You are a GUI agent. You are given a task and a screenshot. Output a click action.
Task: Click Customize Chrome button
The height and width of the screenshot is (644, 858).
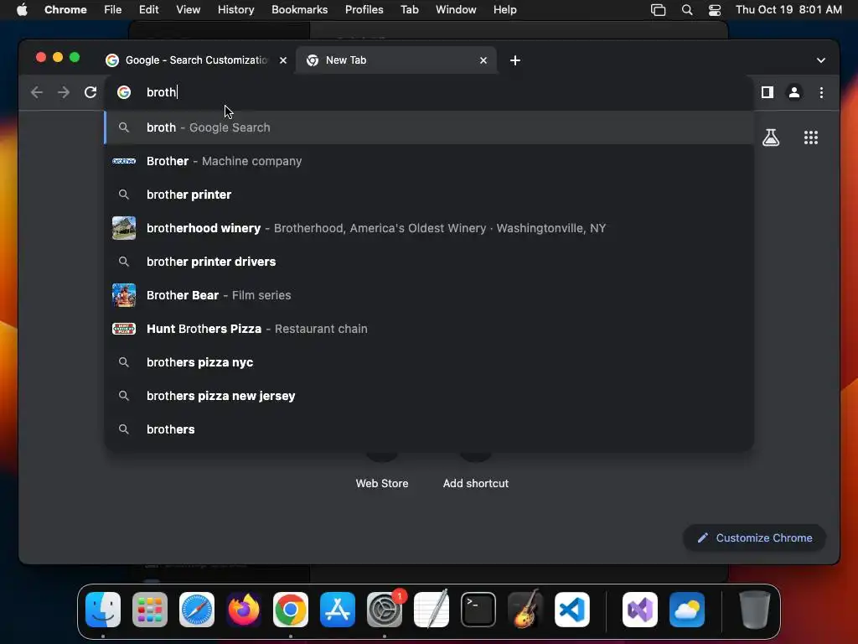point(755,538)
